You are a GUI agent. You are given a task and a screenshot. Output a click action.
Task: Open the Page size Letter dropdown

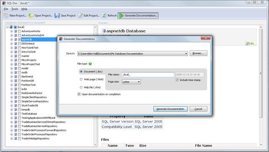[x=139, y=82]
